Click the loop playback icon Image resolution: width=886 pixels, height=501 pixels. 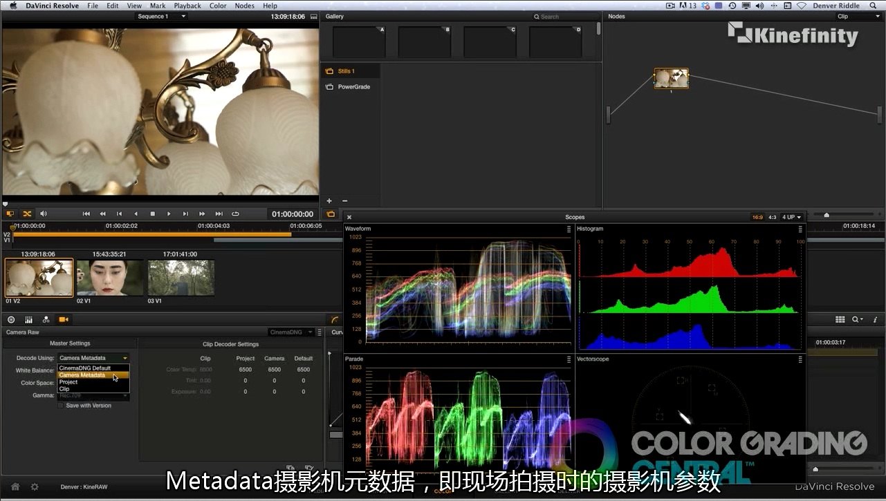click(x=235, y=214)
